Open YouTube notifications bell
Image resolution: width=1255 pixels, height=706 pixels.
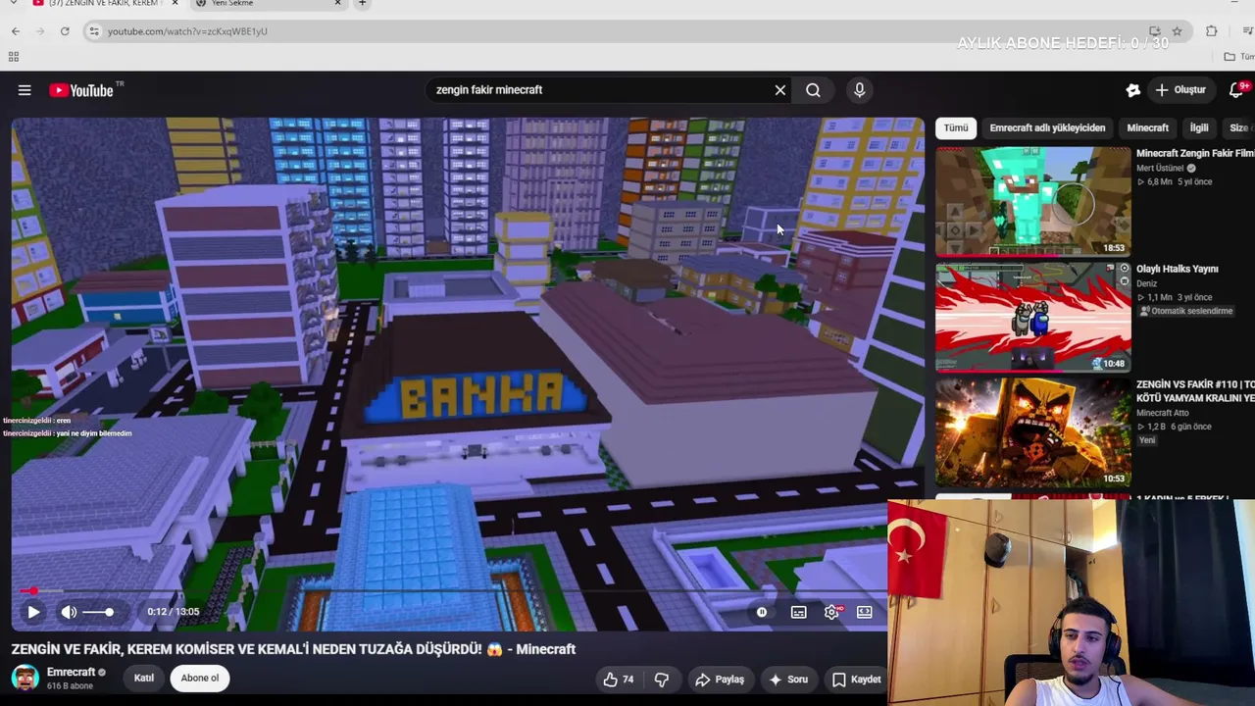[1236, 90]
